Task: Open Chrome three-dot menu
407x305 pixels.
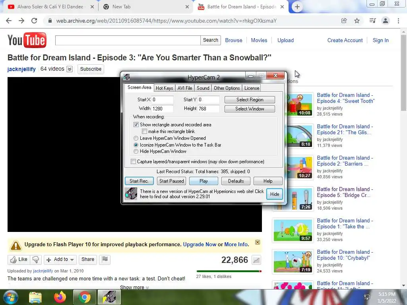Action: coord(398,21)
